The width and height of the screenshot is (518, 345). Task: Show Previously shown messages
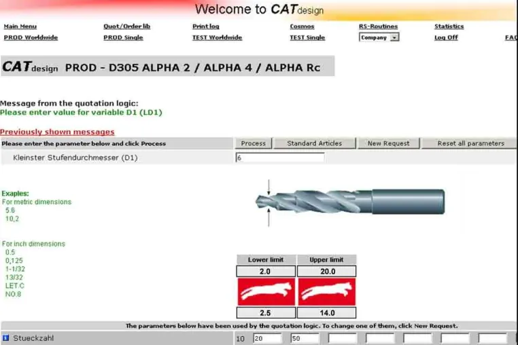pyautogui.click(x=57, y=132)
